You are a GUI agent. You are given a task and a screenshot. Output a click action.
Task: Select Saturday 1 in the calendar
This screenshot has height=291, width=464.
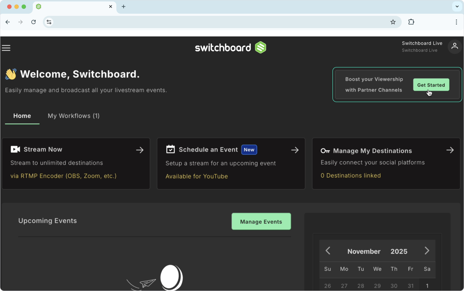pos(427,286)
